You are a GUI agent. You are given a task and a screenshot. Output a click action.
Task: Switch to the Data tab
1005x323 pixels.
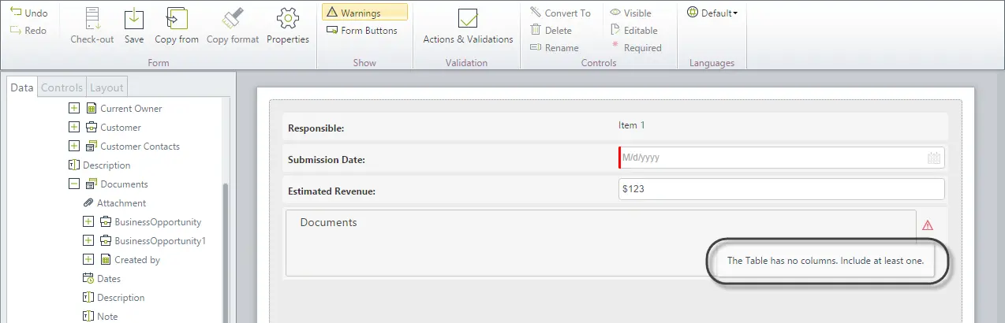(x=22, y=87)
